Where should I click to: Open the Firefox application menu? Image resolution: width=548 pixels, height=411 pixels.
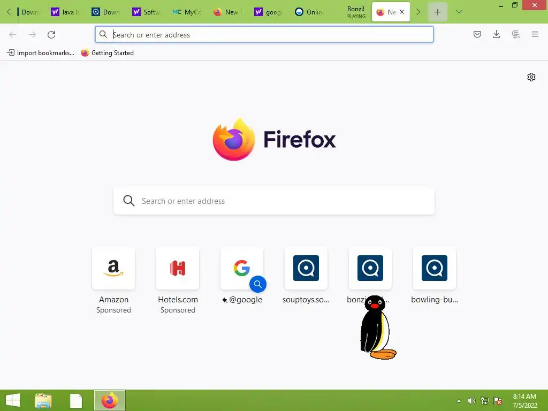(x=535, y=34)
